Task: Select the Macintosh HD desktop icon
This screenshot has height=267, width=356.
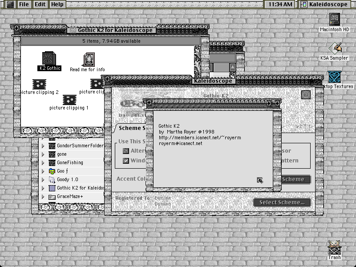Action: click(335, 19)
